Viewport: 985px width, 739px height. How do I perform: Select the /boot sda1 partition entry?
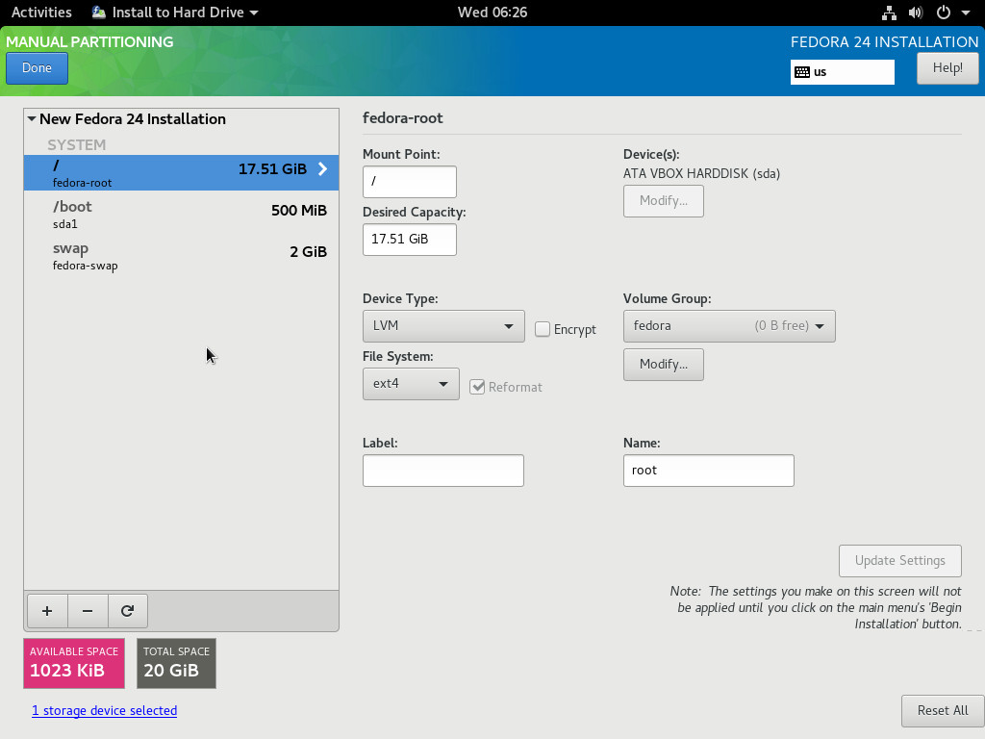(181, 214)
